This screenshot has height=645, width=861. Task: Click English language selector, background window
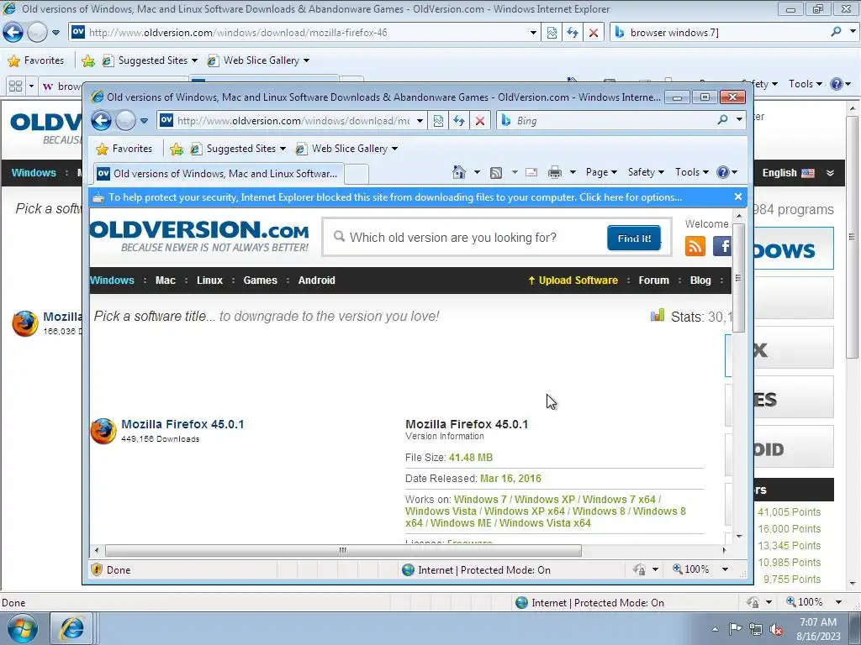788,173
